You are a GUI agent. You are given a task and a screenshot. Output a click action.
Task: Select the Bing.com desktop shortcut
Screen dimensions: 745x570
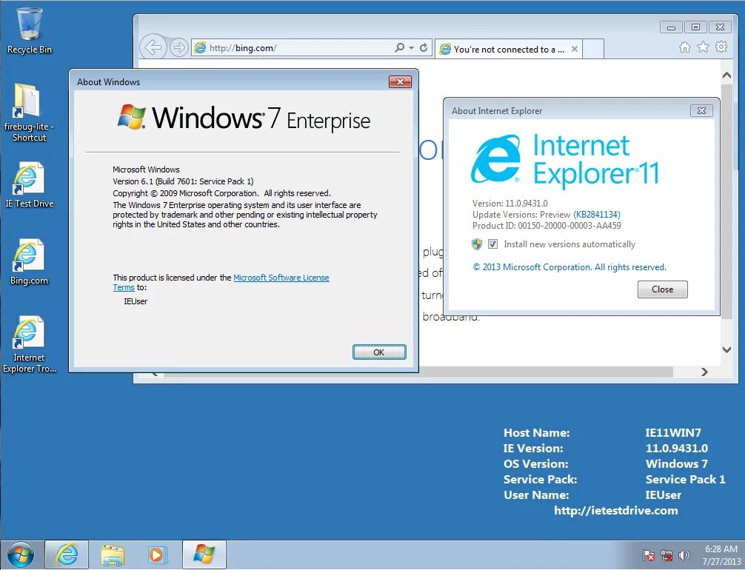[29, 262]
